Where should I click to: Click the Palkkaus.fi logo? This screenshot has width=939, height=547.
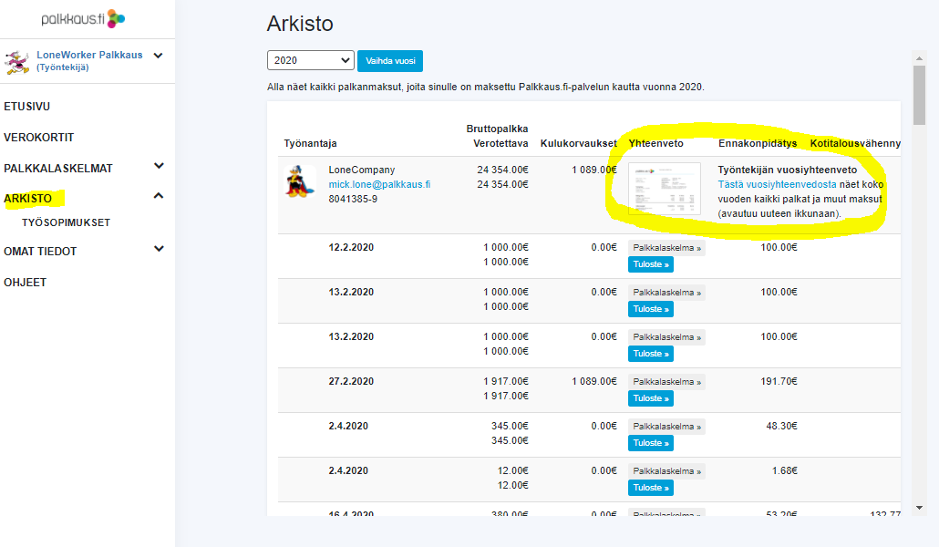click(x=83, y=18)
